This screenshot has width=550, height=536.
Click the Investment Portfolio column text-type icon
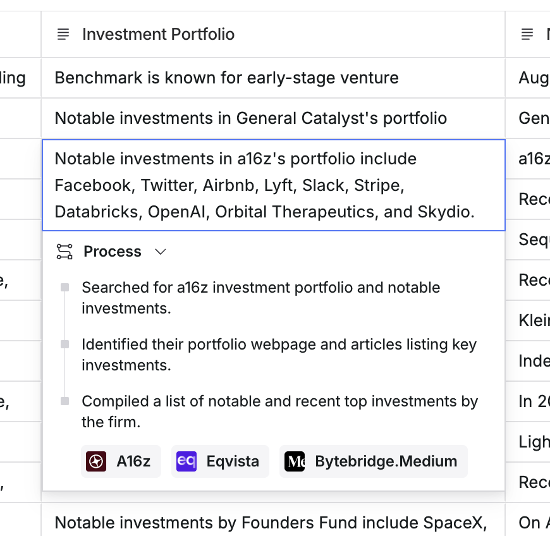tap(63, 34)
